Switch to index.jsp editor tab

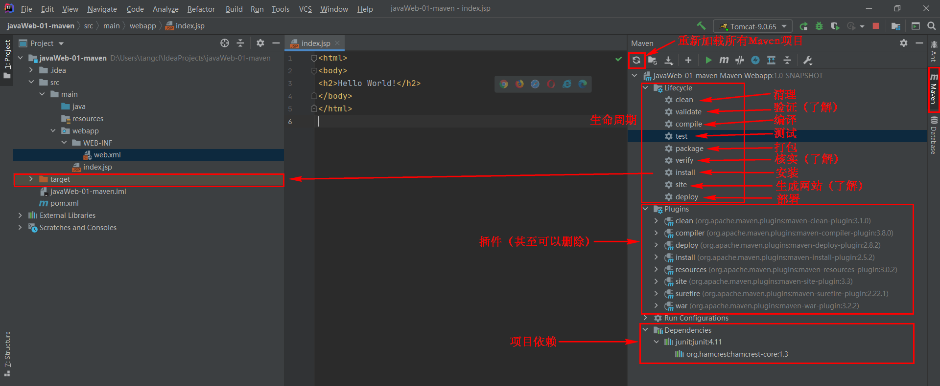click(x=316, y=43)
